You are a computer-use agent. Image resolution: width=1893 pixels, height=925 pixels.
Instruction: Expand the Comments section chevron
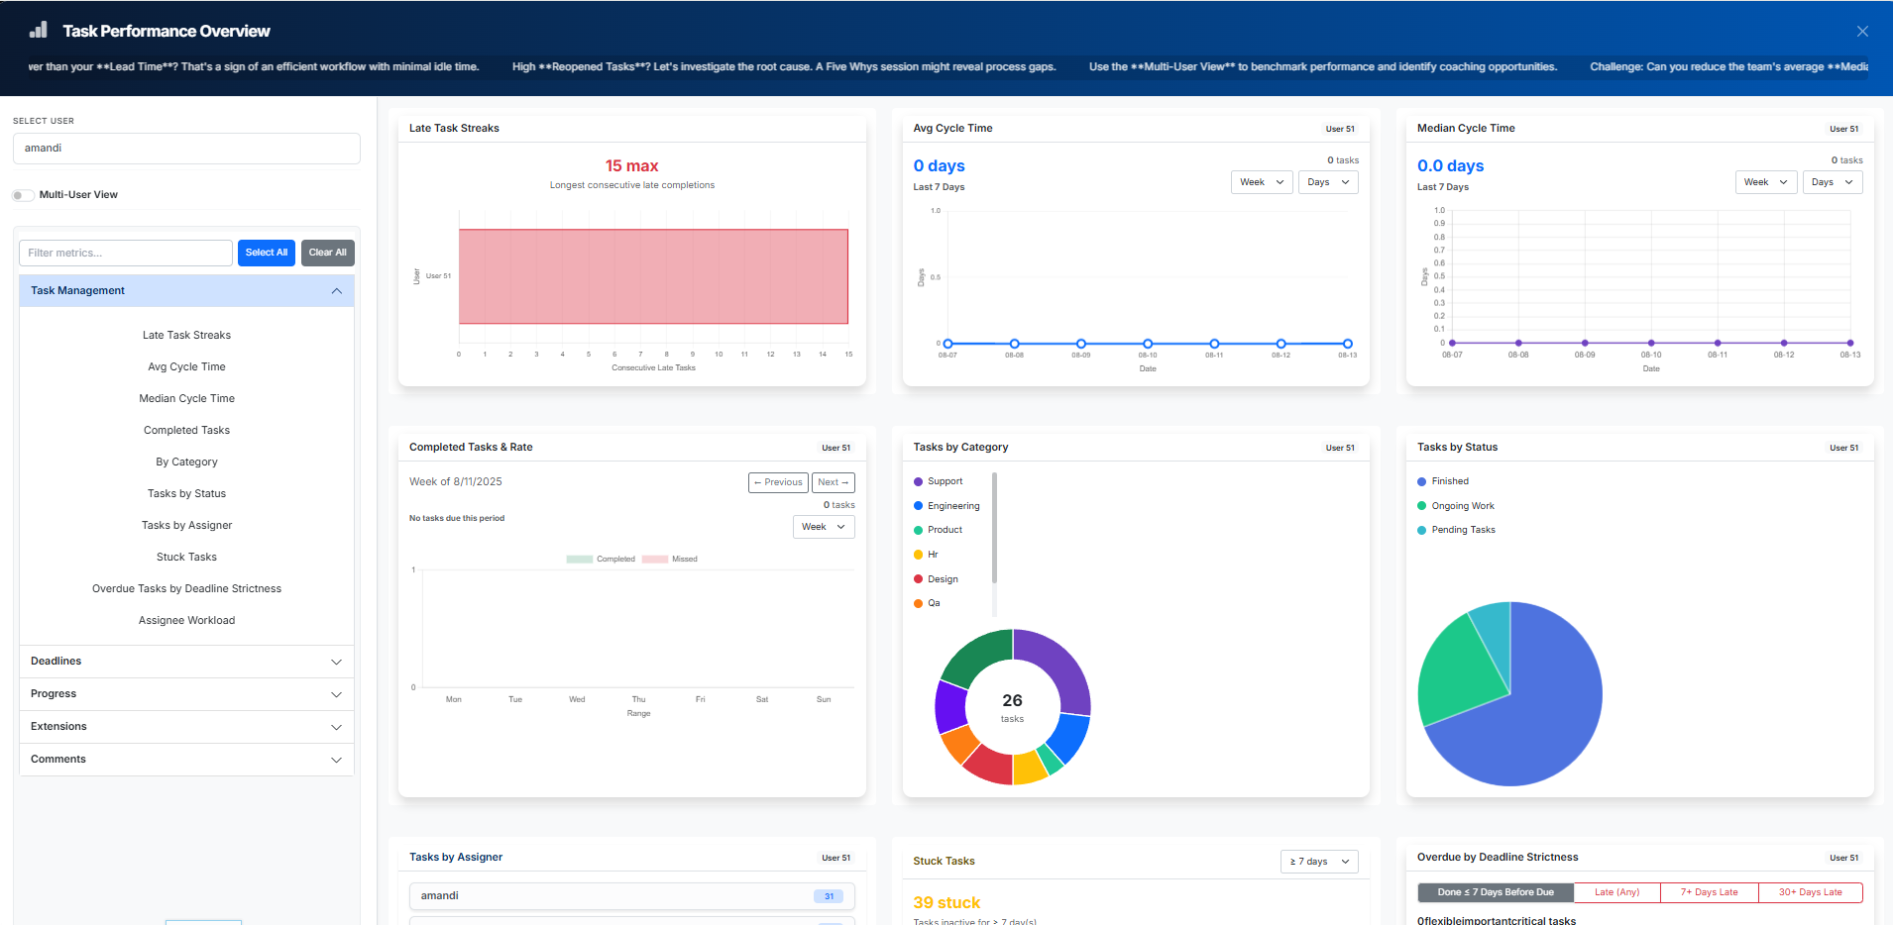336,760
